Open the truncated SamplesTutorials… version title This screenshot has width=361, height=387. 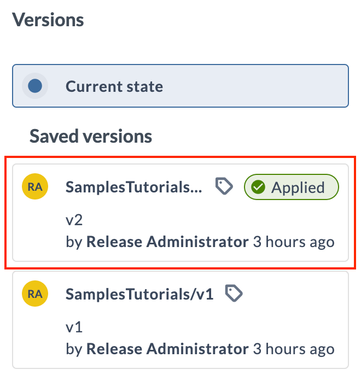[134, 187]
